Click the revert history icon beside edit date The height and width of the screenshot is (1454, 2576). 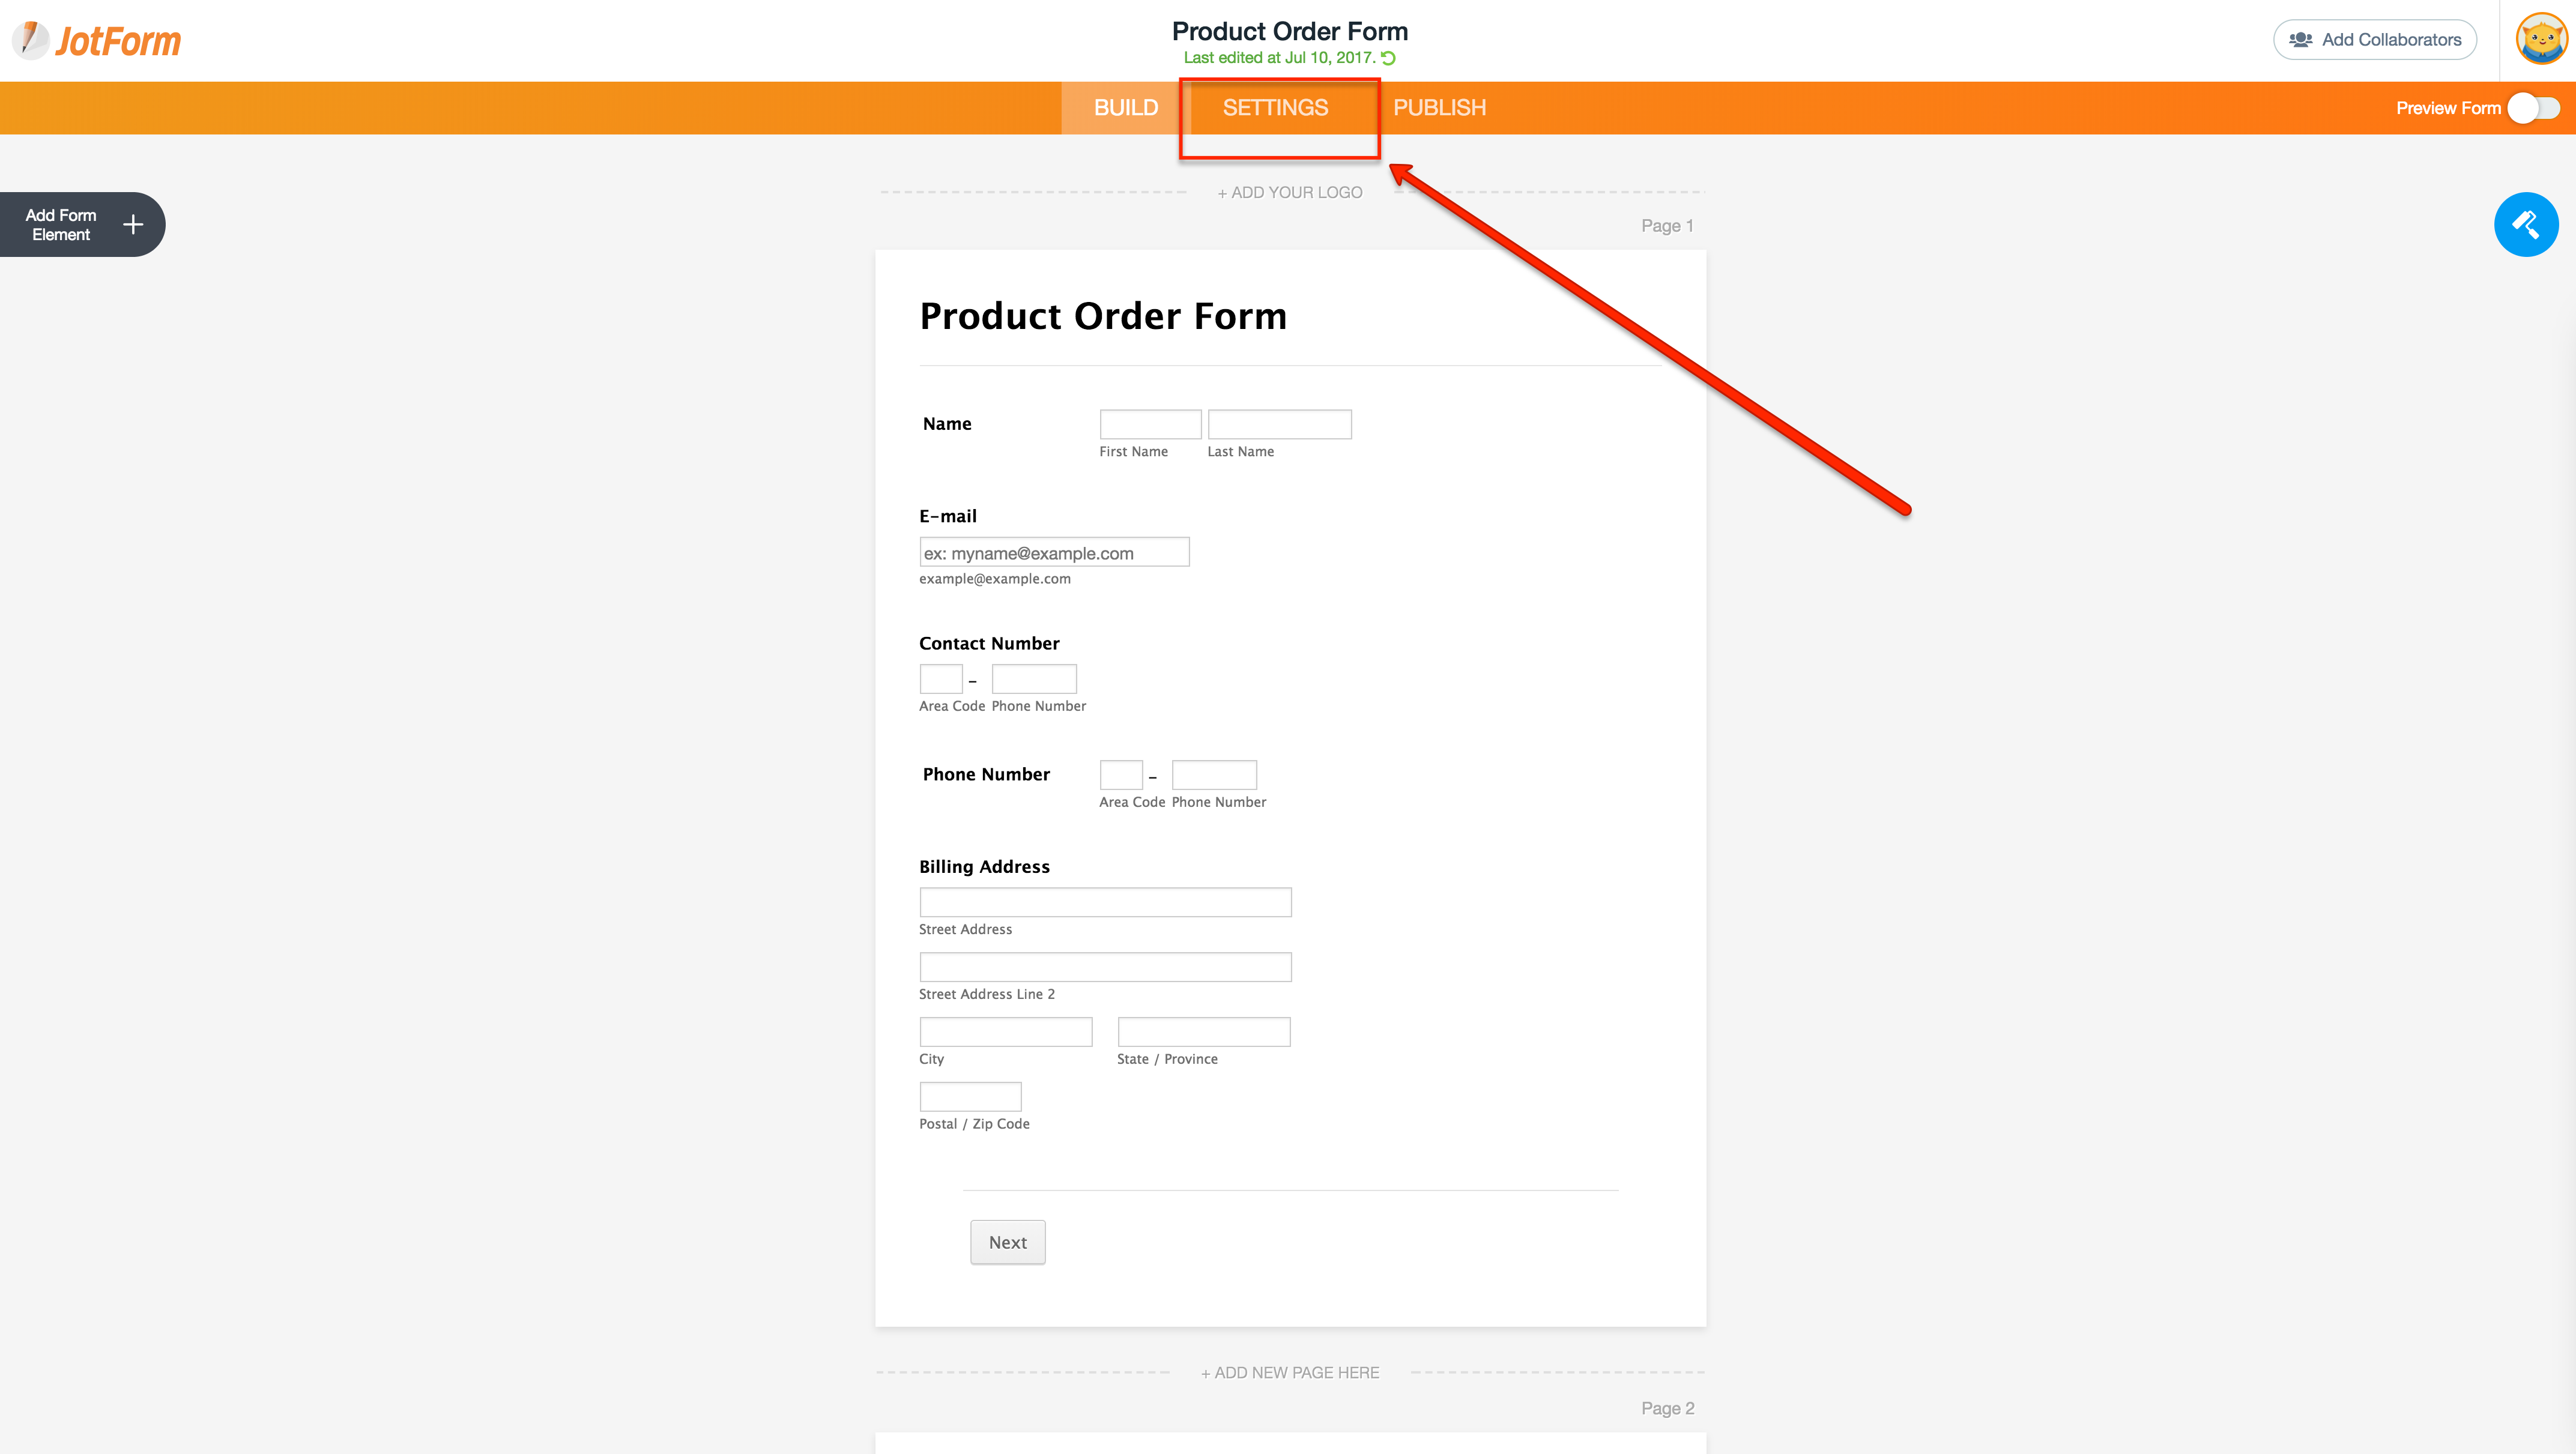click(x=1389, y=58)
